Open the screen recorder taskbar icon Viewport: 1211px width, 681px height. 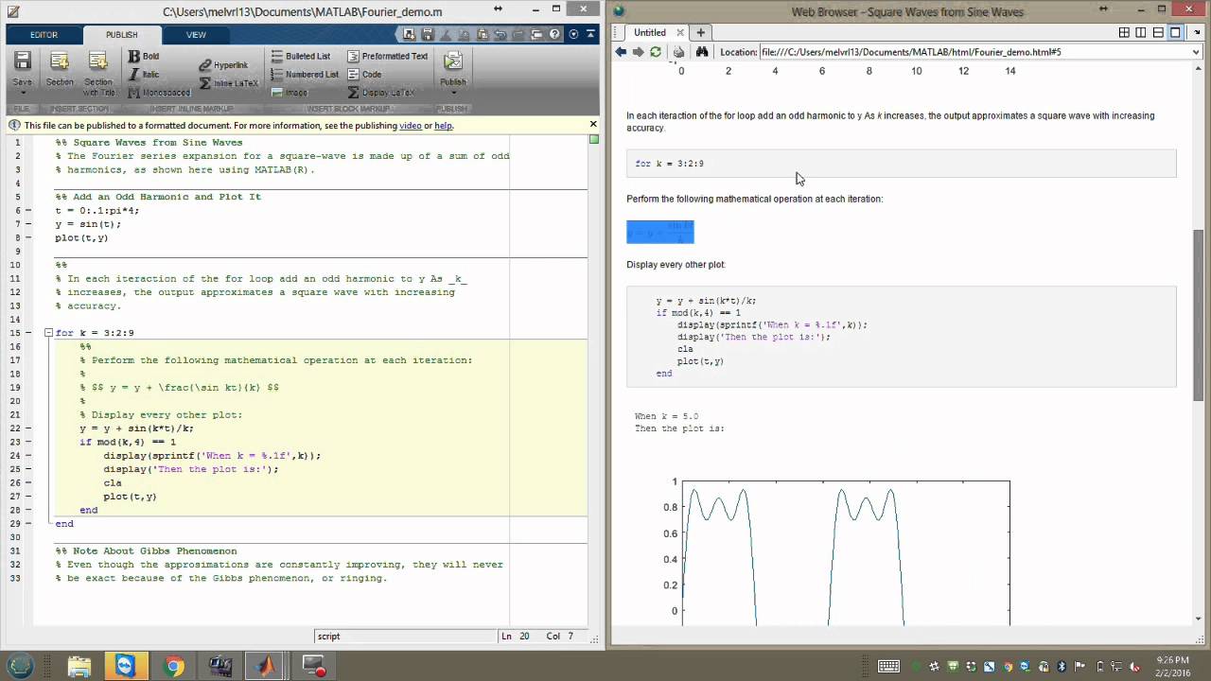[313, 666]
